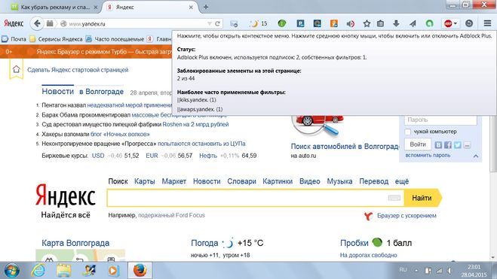Click Сделать Яндекс стартовой страницей link
497x279 pixels.
78,70
